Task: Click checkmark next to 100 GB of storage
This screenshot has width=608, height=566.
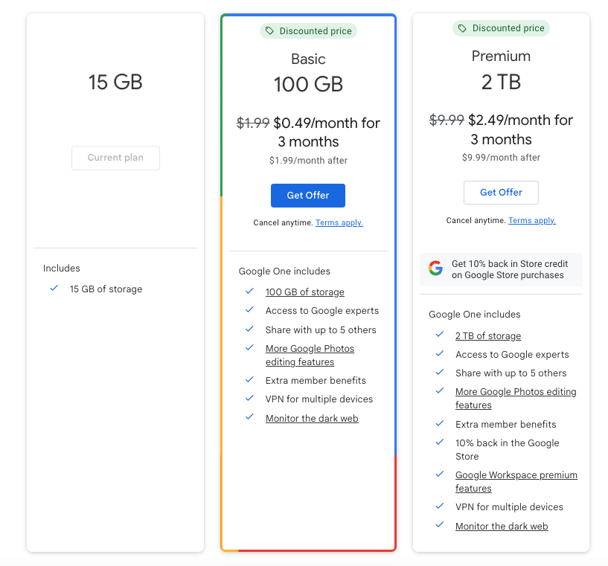Action: (x=249, y=292)
